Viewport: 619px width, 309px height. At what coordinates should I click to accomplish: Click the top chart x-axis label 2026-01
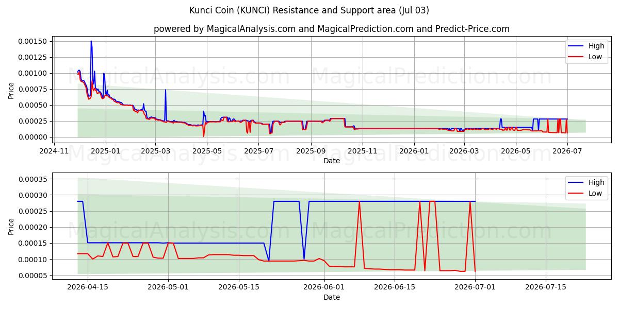[x=414, y=151]
